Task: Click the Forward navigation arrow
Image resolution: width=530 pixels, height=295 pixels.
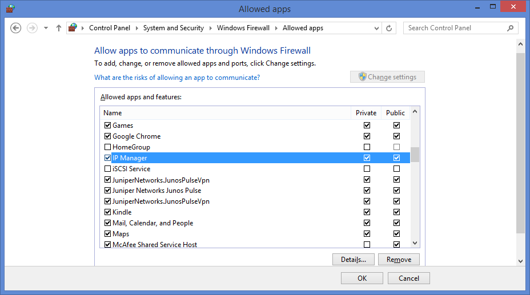Action: 32,28
